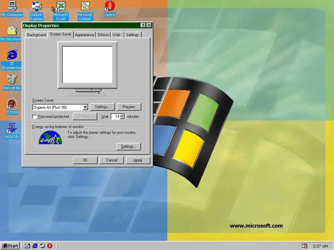This screenshot has width=334, height=250.
Task: Go to the display Settings tab
Action: pos(132,35)
